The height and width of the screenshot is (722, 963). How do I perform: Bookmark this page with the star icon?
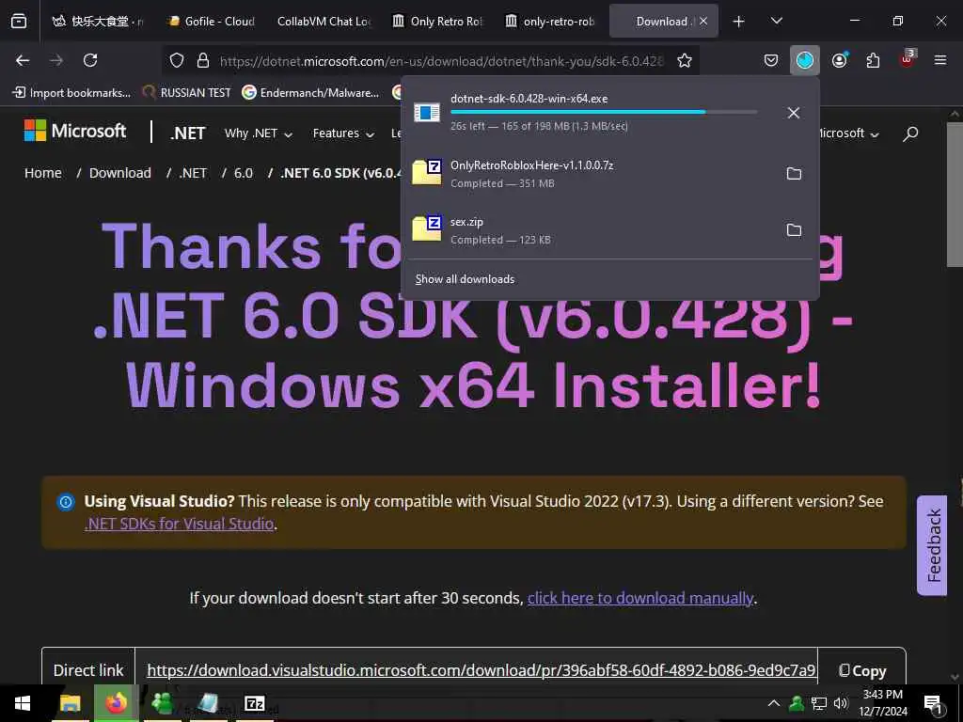coord(685,60)
